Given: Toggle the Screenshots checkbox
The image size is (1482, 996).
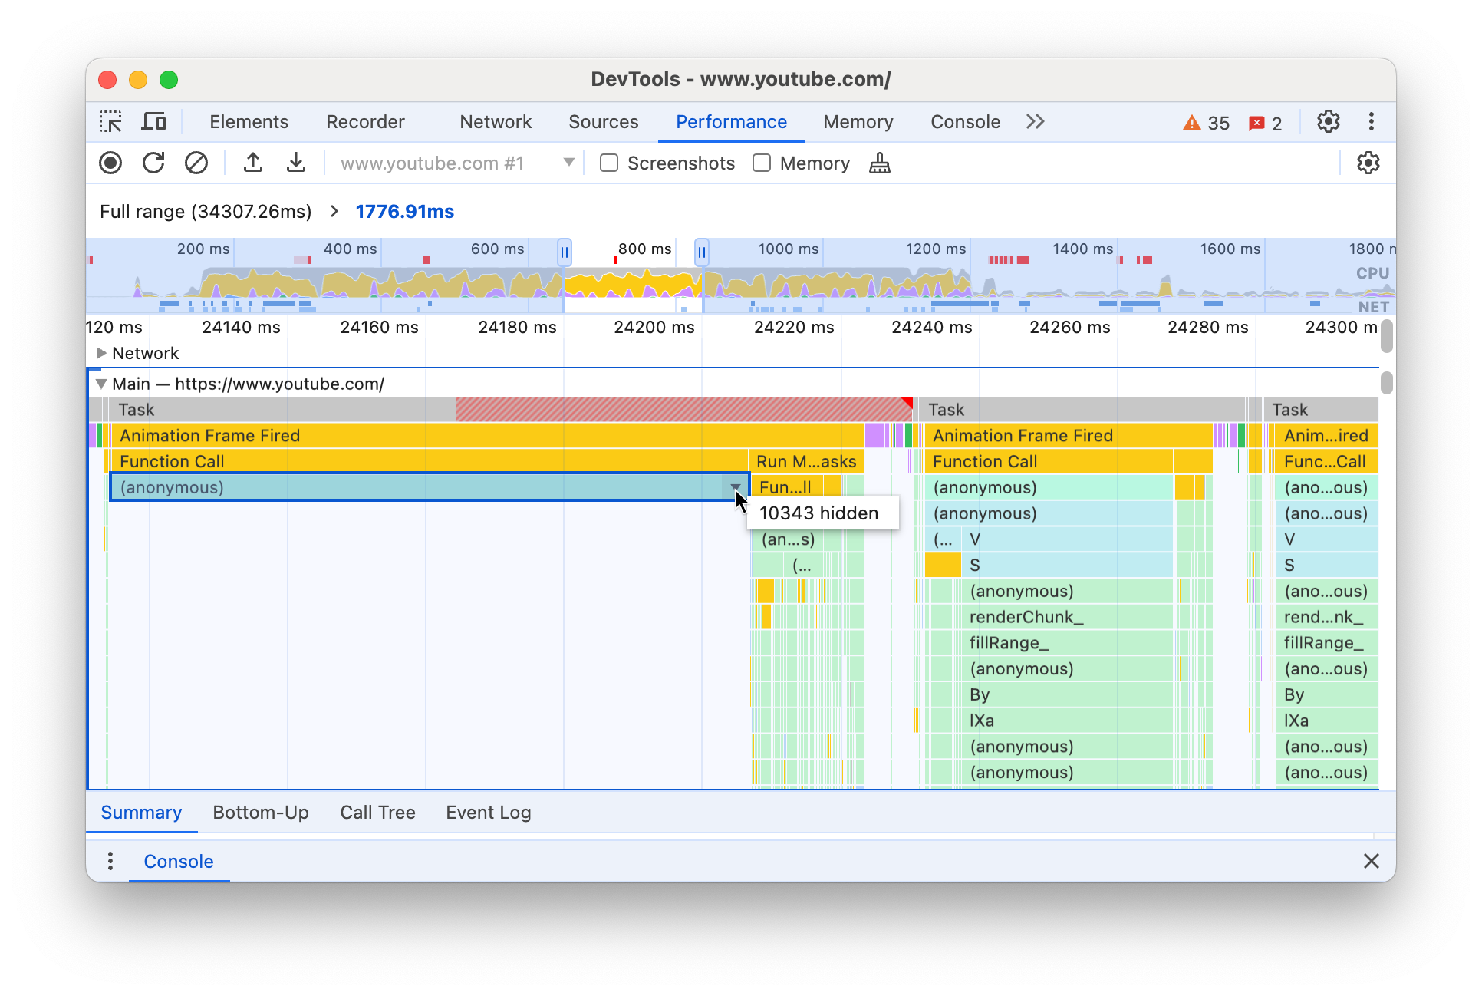Looking at the screenshot, I should [x=607, y=163].
